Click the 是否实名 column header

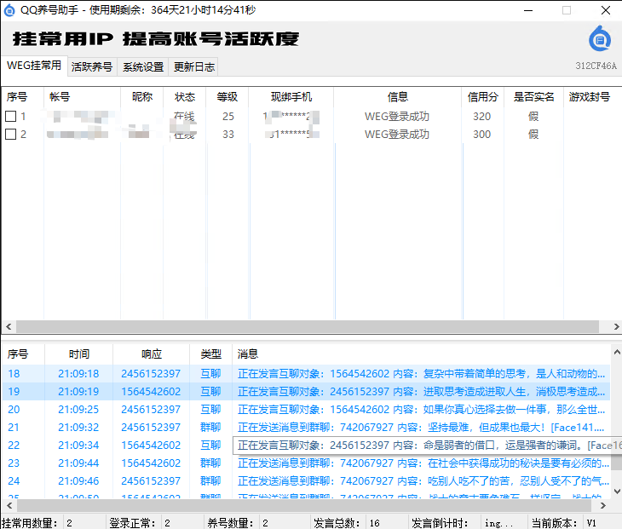click(x=534, y=97)
